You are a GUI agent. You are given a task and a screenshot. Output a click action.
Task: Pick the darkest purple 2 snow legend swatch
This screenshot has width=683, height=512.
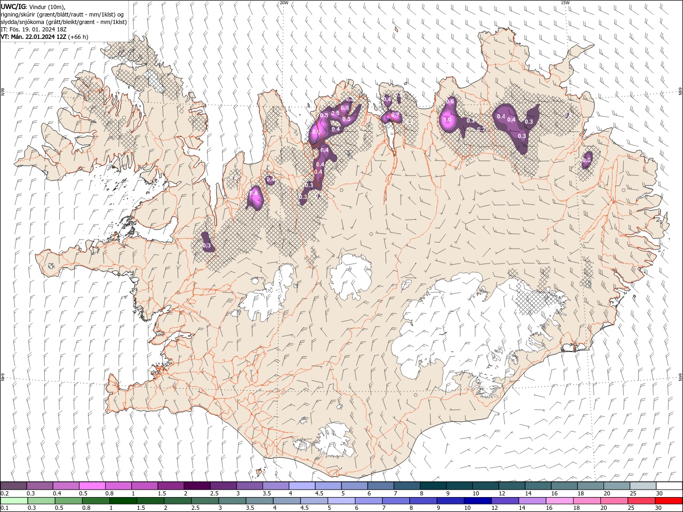(x=196, y=486)
